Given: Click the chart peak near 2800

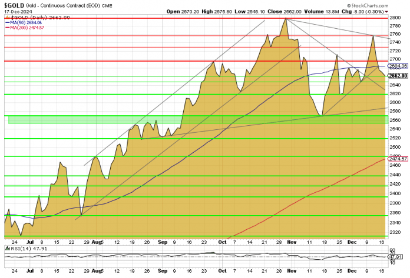Looking at the screenshot, I should 286,19.
